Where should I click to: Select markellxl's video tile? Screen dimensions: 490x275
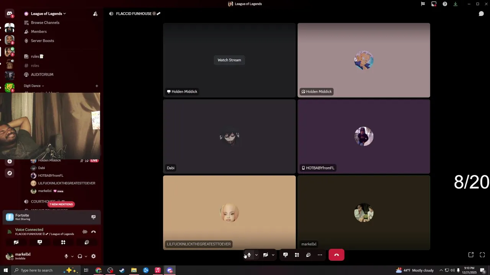pyautogui.click(x=364, y=212)
